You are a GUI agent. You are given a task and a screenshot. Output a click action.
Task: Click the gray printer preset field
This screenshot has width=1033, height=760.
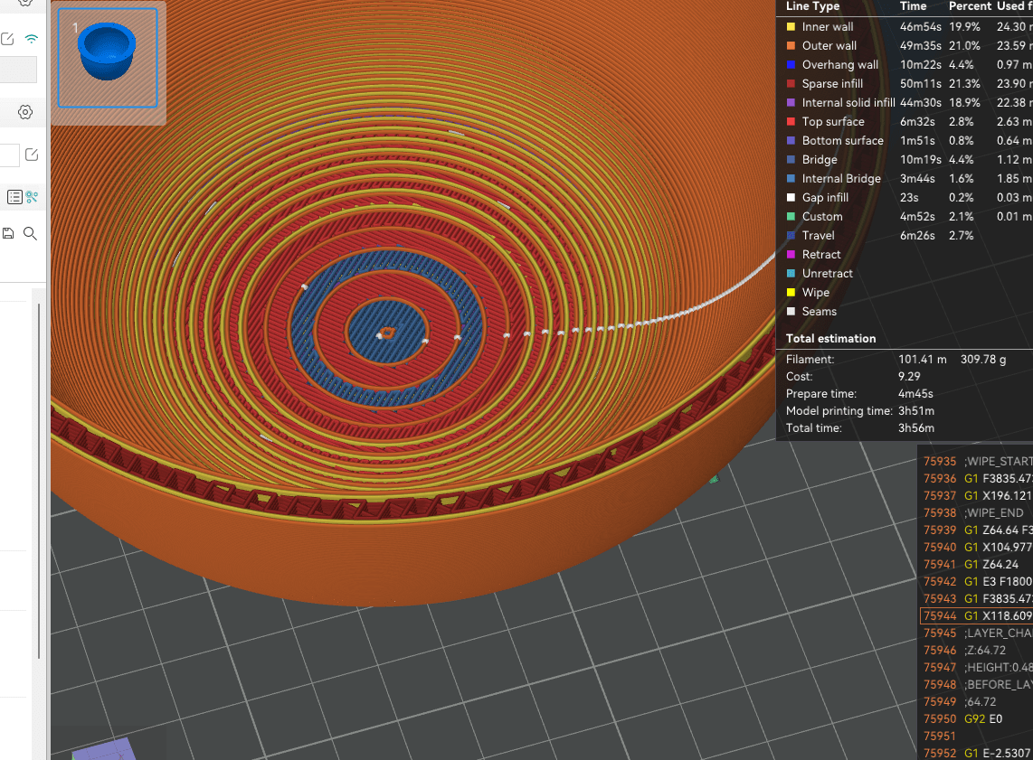(x=18, y=70)
